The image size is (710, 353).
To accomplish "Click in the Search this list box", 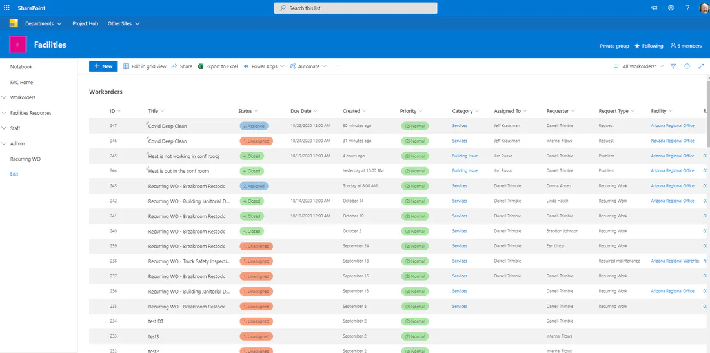I will [x=356, y=8].
